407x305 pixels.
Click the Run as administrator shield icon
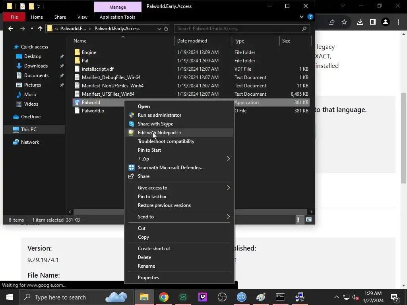[132, 115]
